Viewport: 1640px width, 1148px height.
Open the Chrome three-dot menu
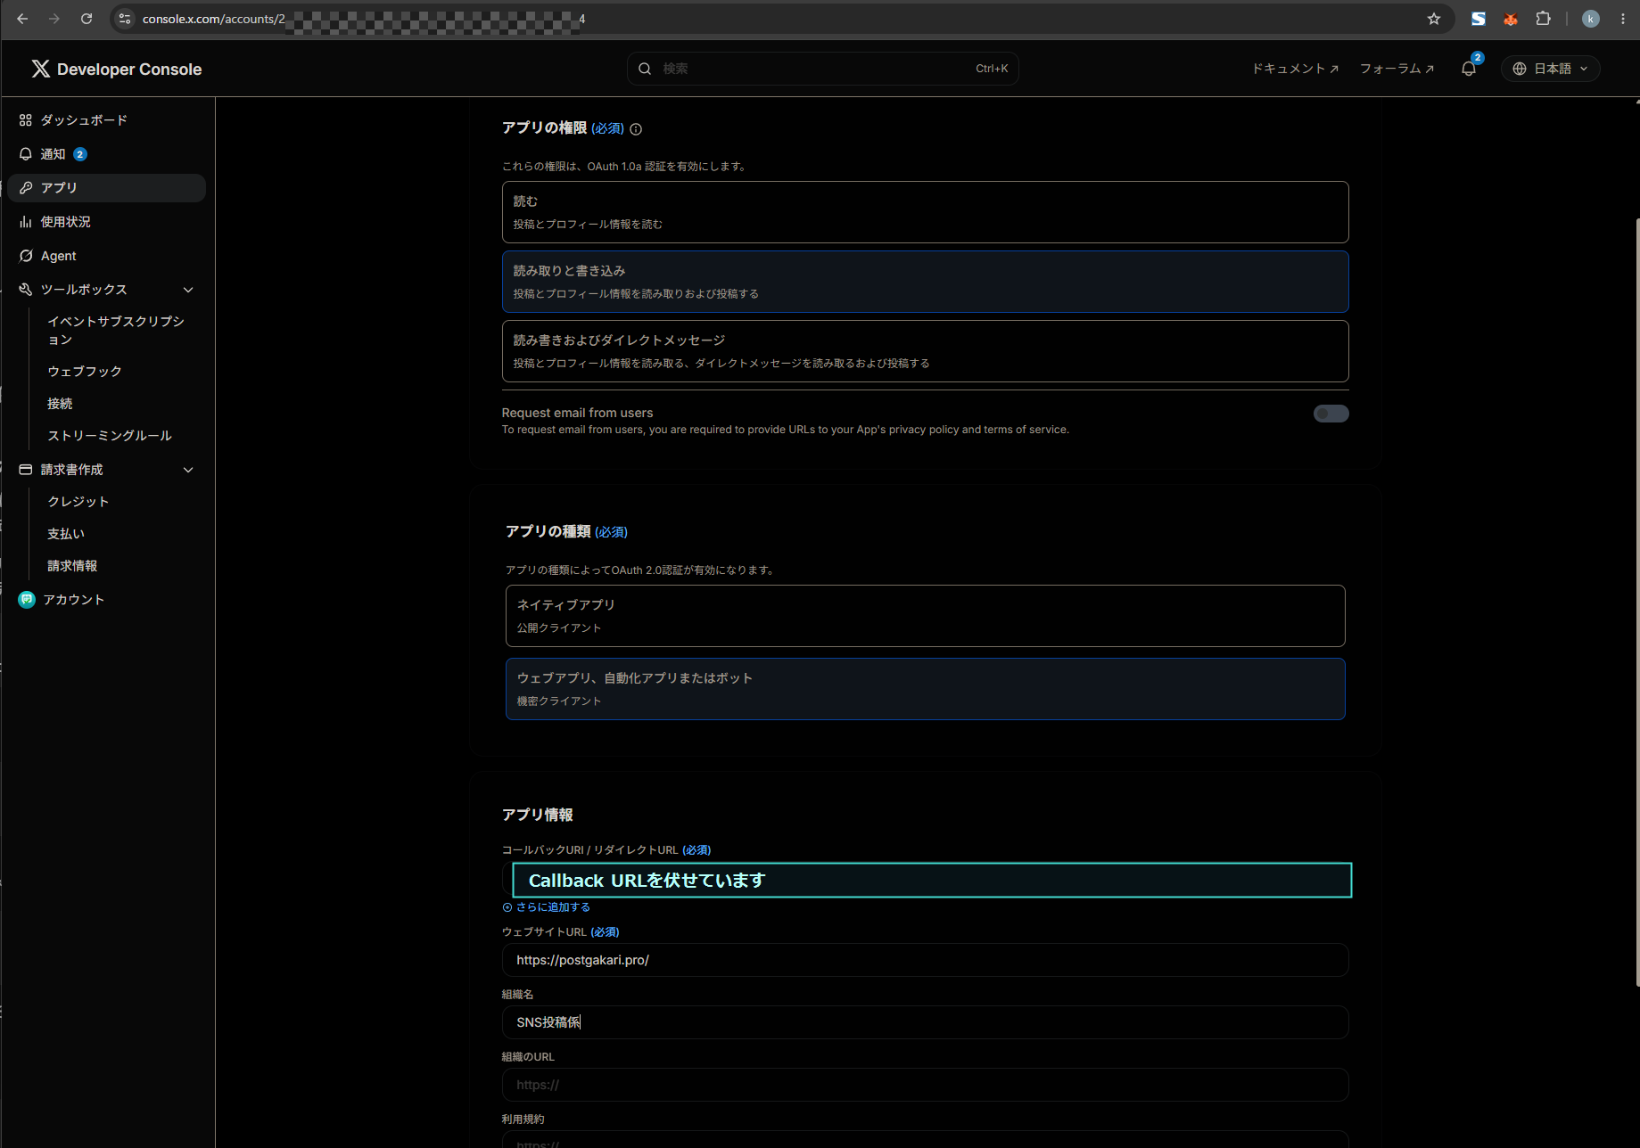1623,19
